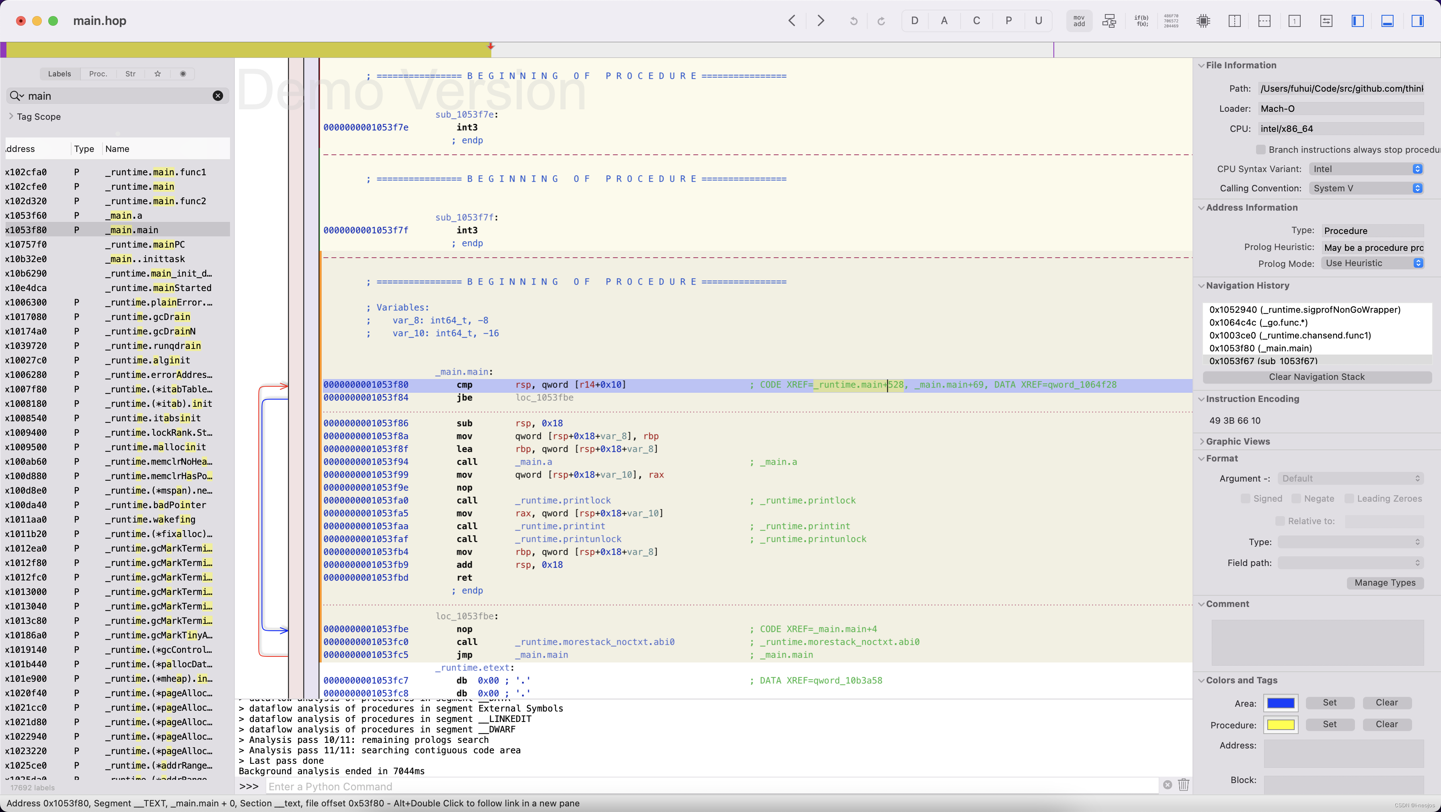Toggle 'Negate' checkbox in Format panel
The width and height of the screenshot is (1441, 812).
pyautogui.click(x=1297, y=498)
